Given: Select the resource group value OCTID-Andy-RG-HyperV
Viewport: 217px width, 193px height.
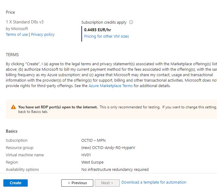Looking at the screenshot, I should point(109,148).
